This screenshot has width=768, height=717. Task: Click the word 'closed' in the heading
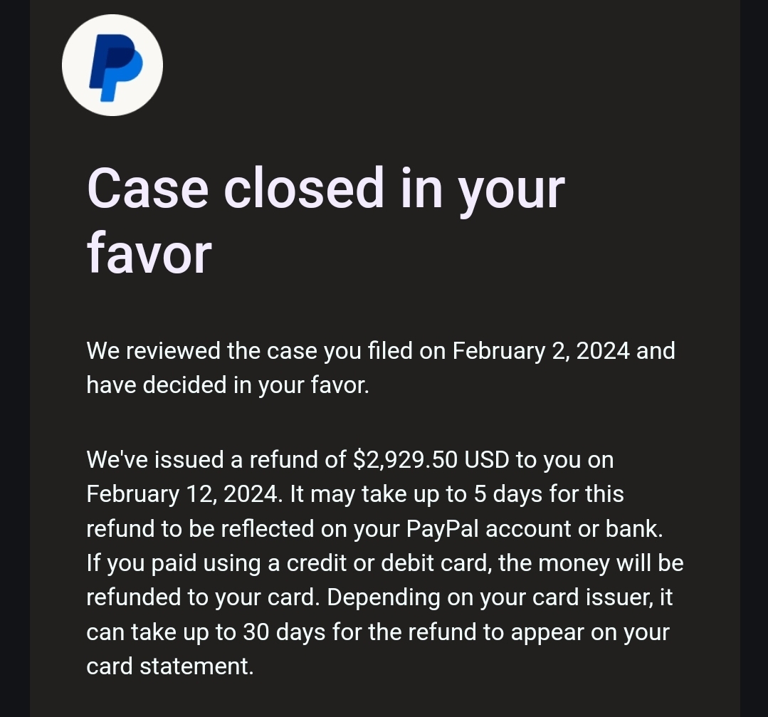coord(304,188)
